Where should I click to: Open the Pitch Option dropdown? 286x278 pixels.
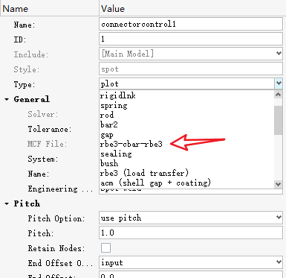click(x=191, y=217)
